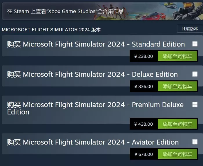Open the 比较版本 compare editions button
The image size is (203, 166).
point(190,29)
